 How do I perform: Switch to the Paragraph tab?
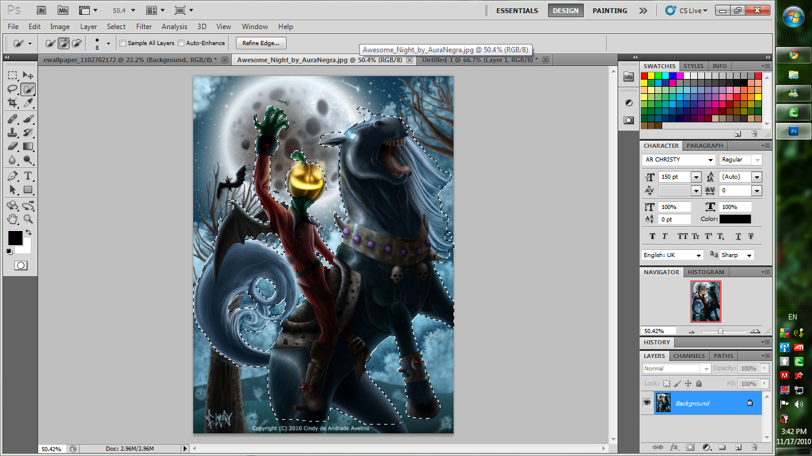704,145
